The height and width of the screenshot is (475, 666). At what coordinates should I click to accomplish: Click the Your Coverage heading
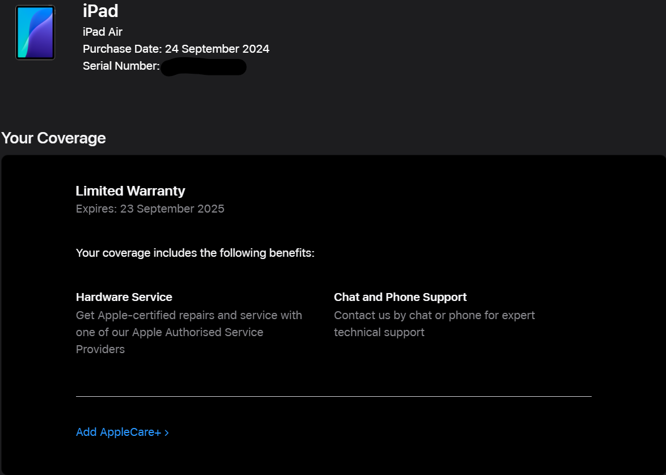(53, 138)
